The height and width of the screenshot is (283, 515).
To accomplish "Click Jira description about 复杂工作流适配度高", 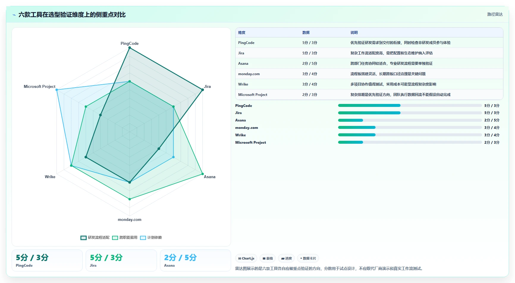I will pos(392,53).
